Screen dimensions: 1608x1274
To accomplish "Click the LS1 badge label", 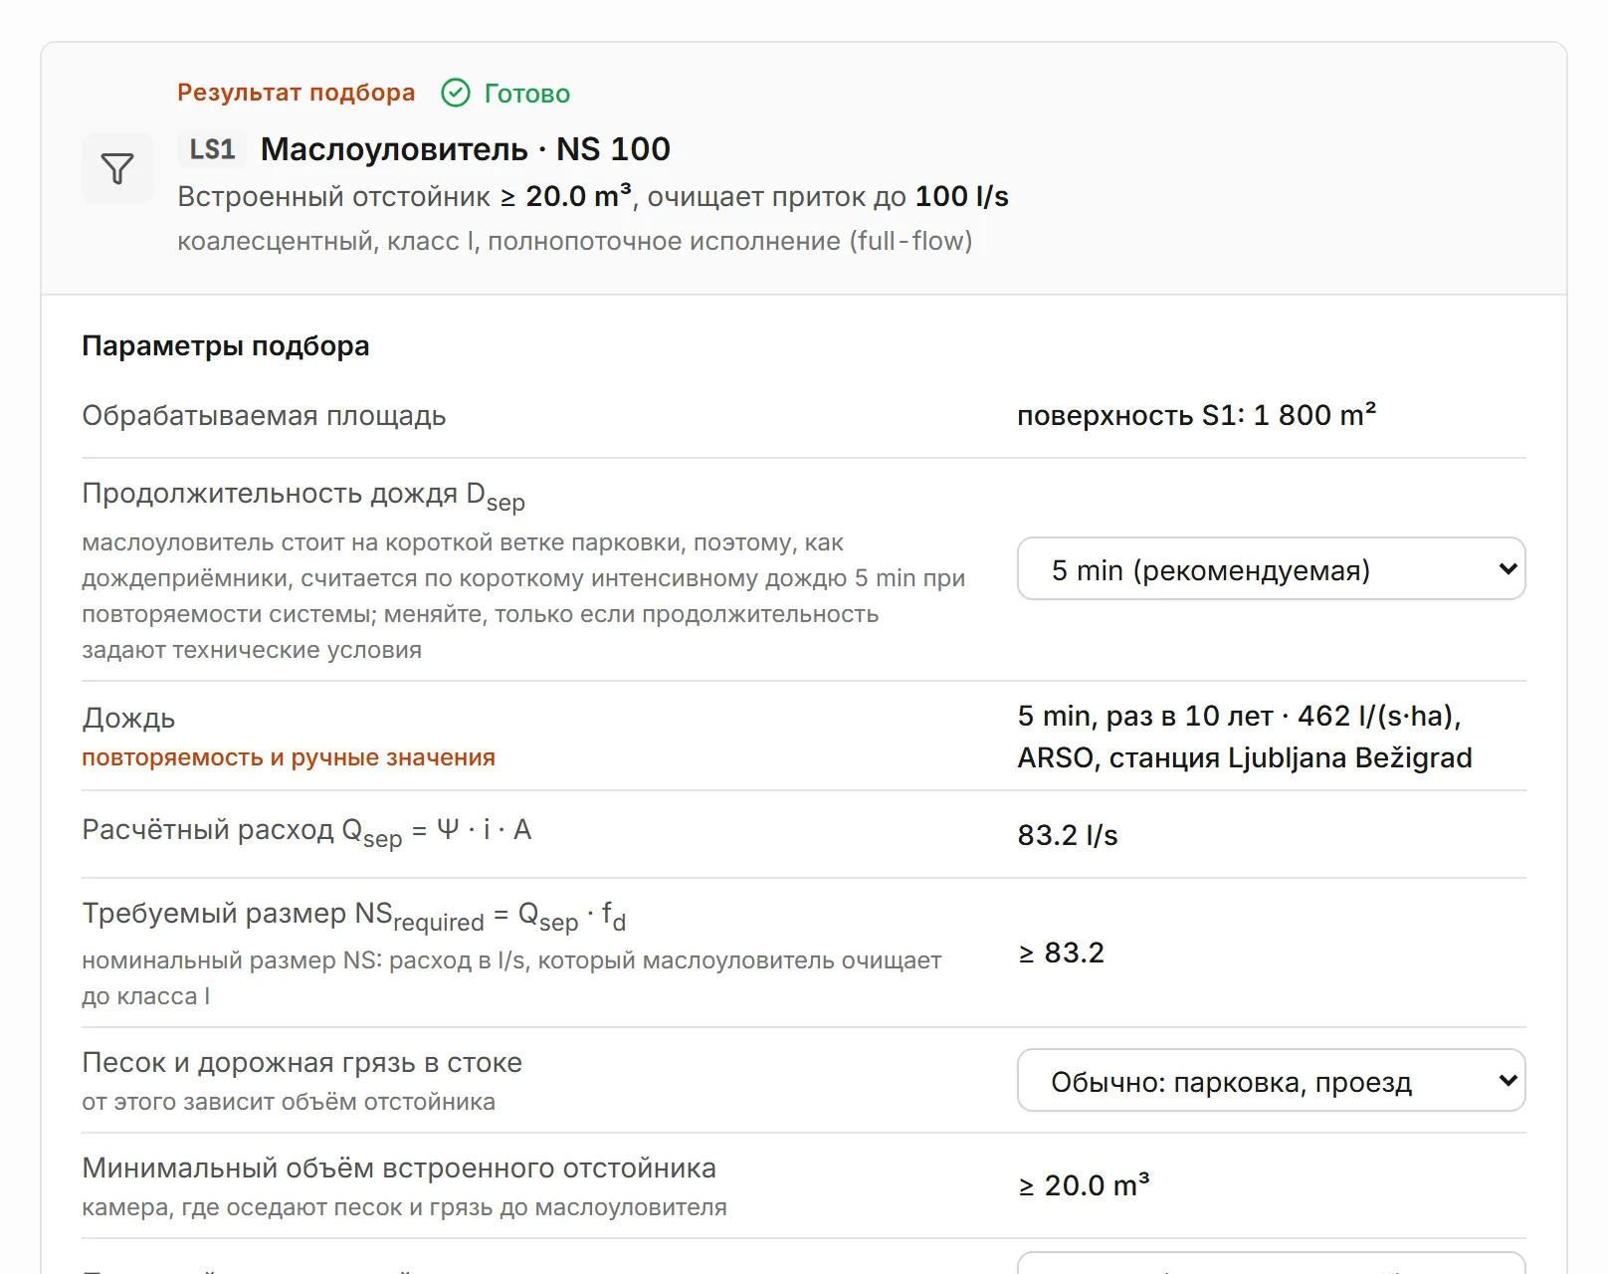I will point(212,149).
